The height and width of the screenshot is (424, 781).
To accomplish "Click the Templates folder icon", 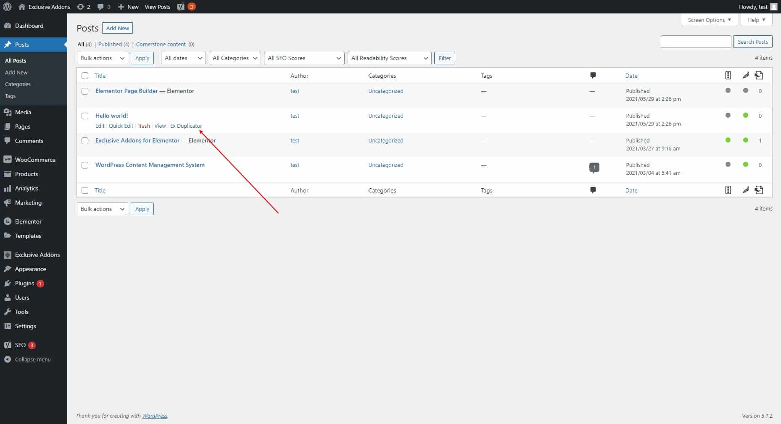I will click(8, 236).
